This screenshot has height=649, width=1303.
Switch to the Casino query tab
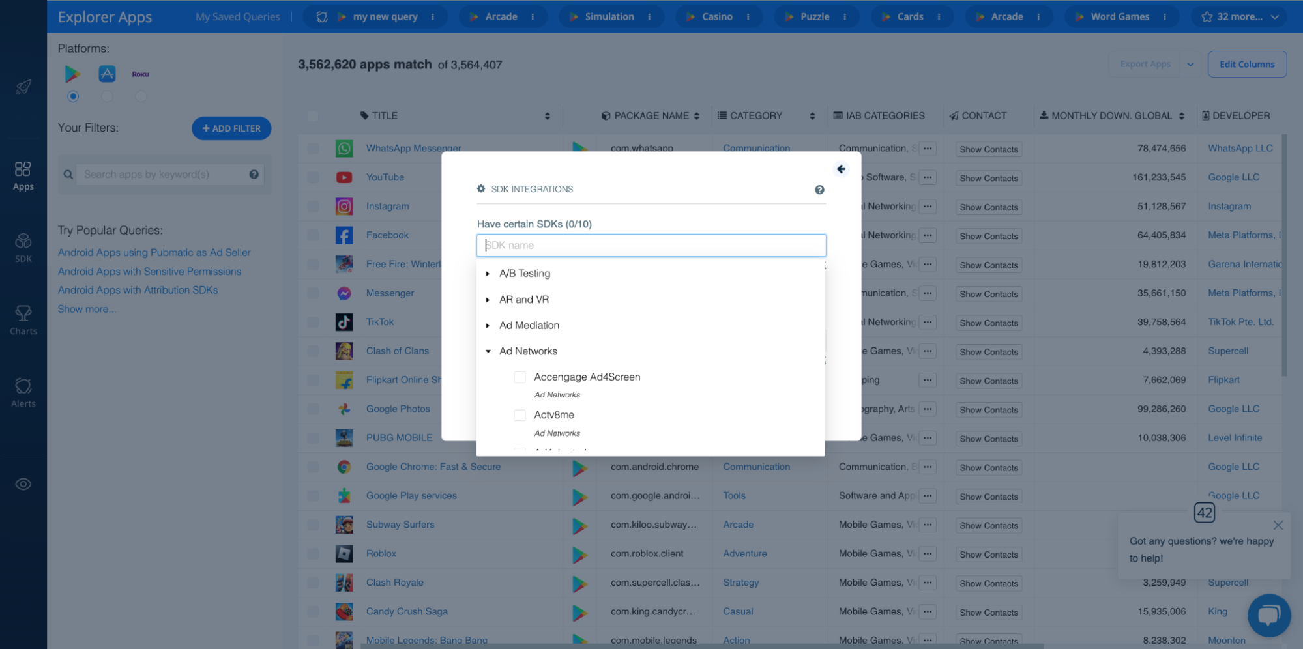point(717,17)
